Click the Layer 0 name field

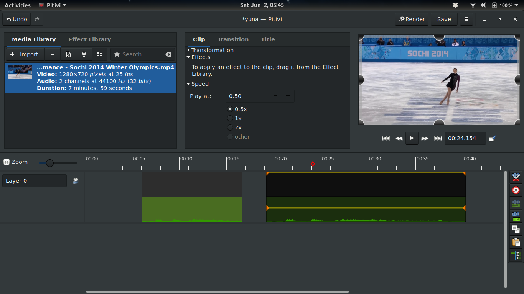(35, 181)
